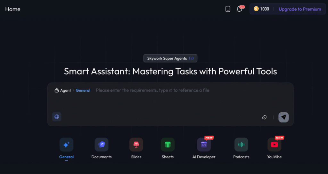Open notifications bell icon
328x174 pixels.
pos(239,9)
